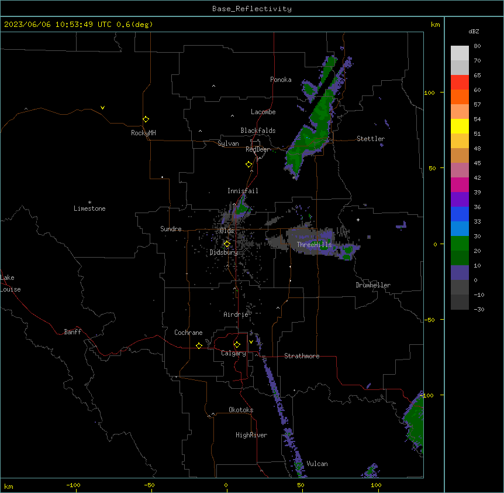Pick the purple 39-36 dBZ legend swatch
This screenshot has width=504, height=493.
460,200
